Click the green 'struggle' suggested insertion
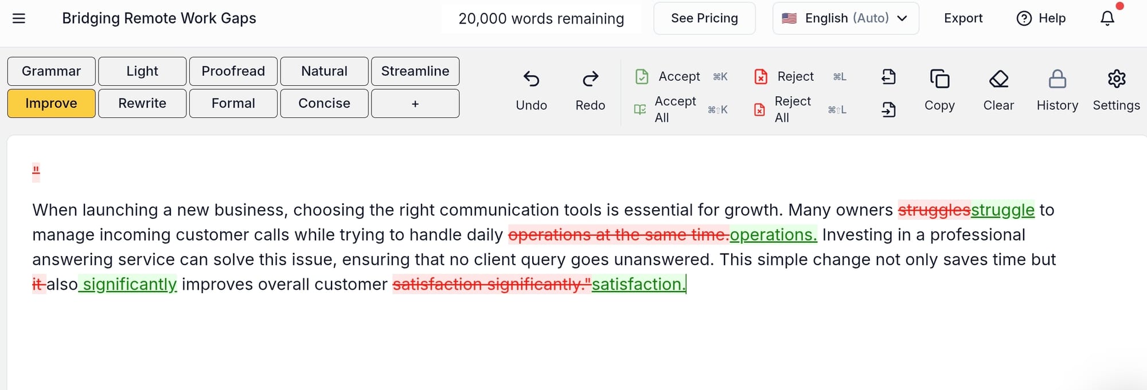The height and width of the screenshot is (390, 1147). (x=1002, y=210)
